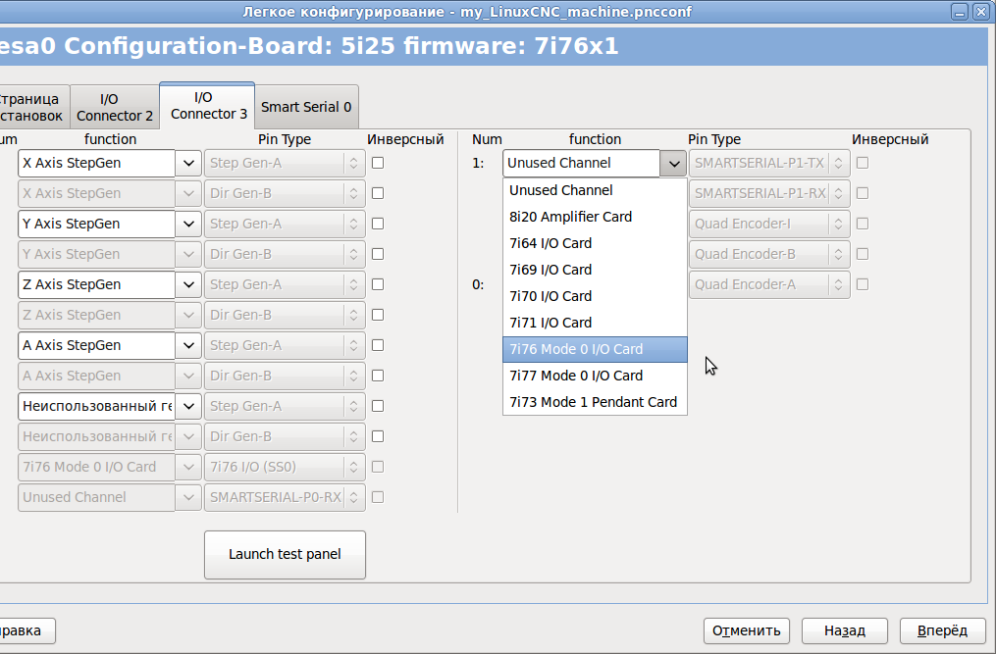Click the Unused Channel combo field in row 1

tap(581, 163)
